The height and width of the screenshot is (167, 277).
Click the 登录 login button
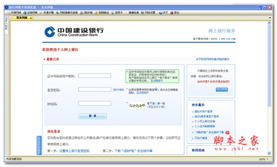[93, 116]
